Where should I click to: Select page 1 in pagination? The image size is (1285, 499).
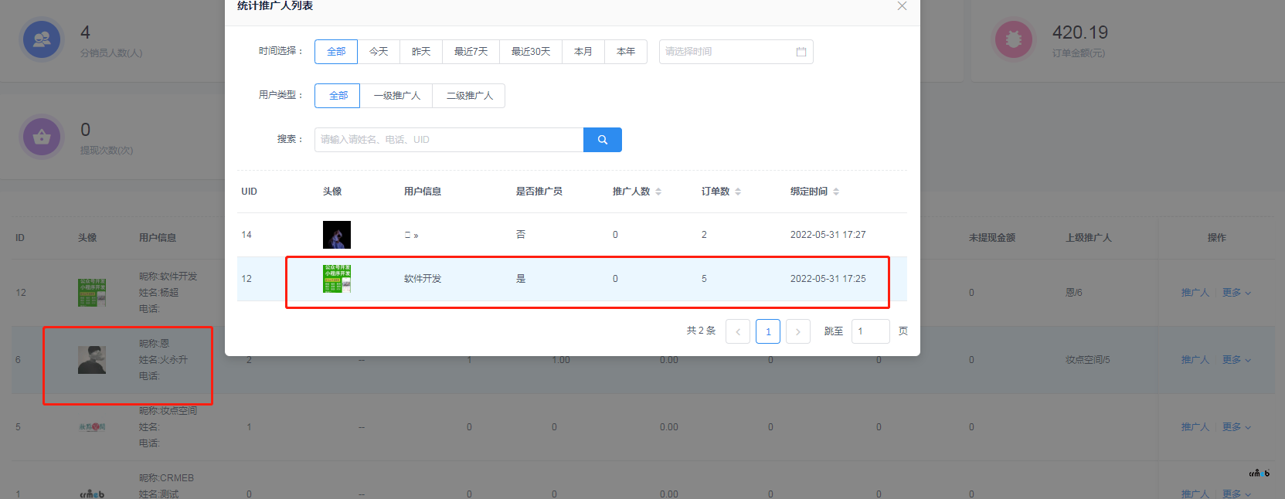tap(768, 331)
